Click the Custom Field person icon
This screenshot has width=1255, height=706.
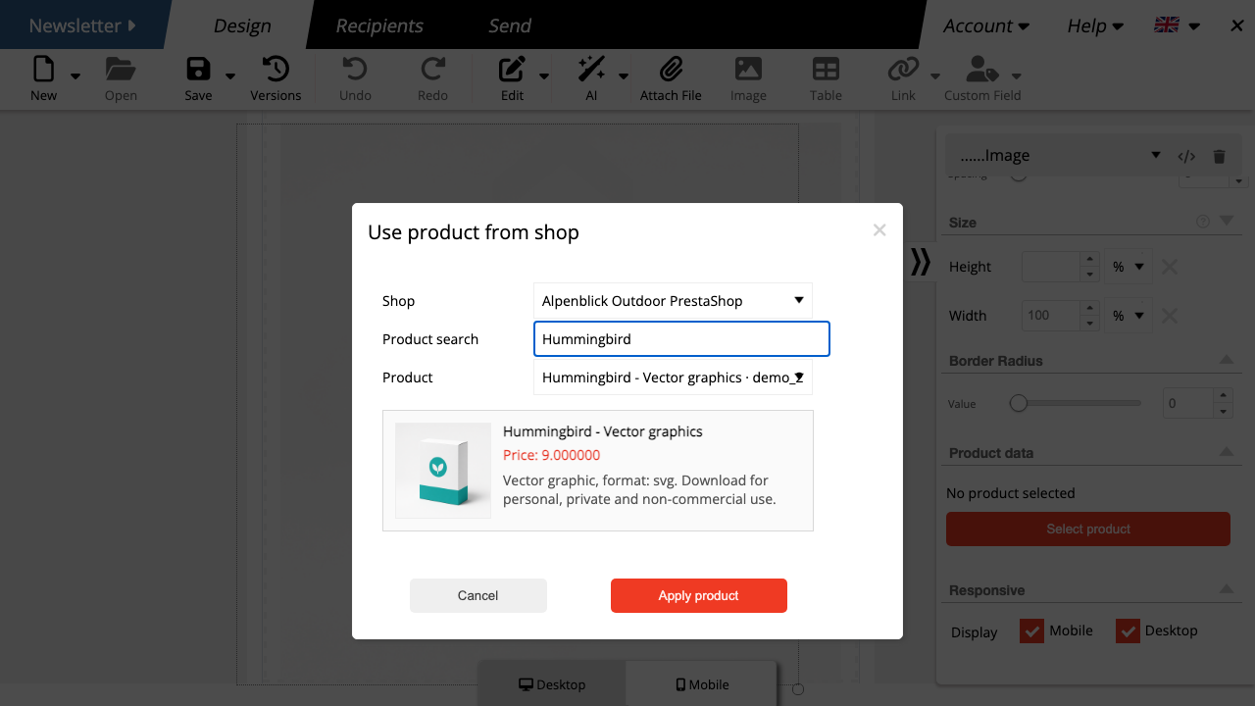(981, 70)
